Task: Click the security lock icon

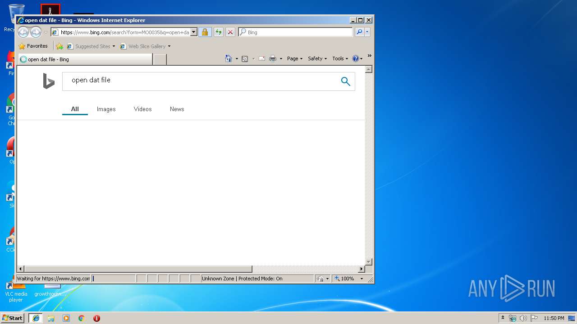Action: (205, 32)
